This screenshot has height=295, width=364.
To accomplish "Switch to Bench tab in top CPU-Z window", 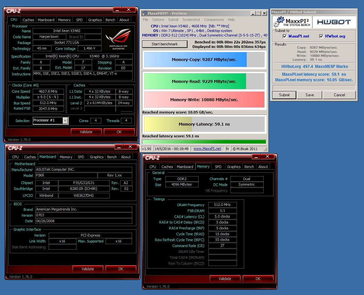I will coord(110,20).
